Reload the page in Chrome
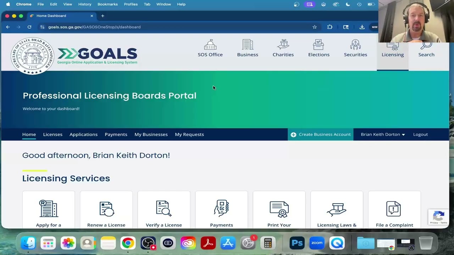 pos(29,27)
